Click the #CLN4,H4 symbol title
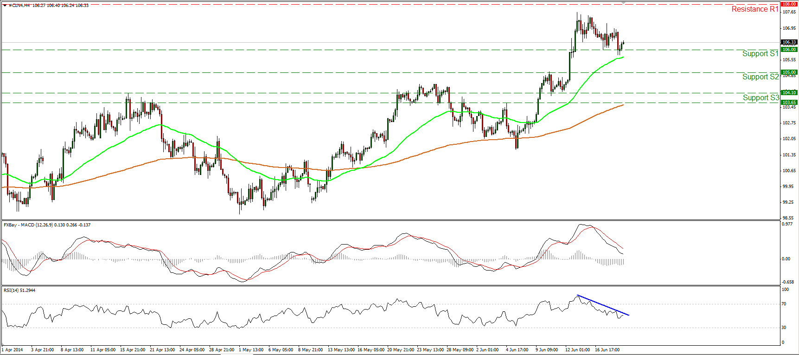The width and height of the screenshot is (799, 355). [x=20, y=5]
